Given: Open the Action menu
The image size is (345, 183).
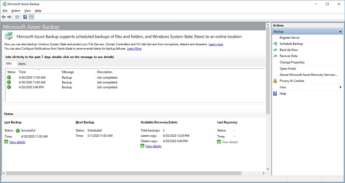Looking at the screenshot, I should click(x=16, y=11).
